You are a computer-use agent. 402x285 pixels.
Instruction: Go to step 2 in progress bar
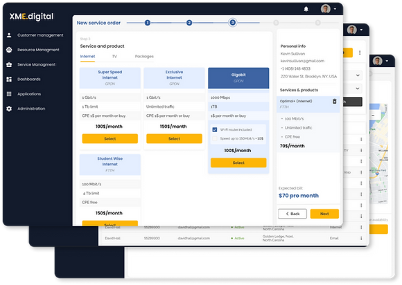[189, 23]
